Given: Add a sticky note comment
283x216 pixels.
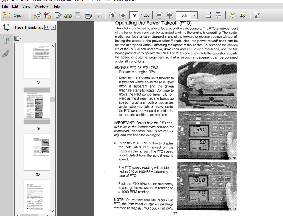Looking at the screenshot, I should tap(233, 15).
